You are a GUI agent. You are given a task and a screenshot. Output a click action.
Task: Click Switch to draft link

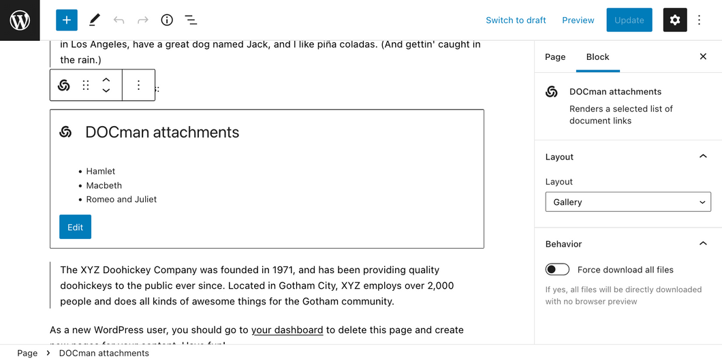point(516,20)
